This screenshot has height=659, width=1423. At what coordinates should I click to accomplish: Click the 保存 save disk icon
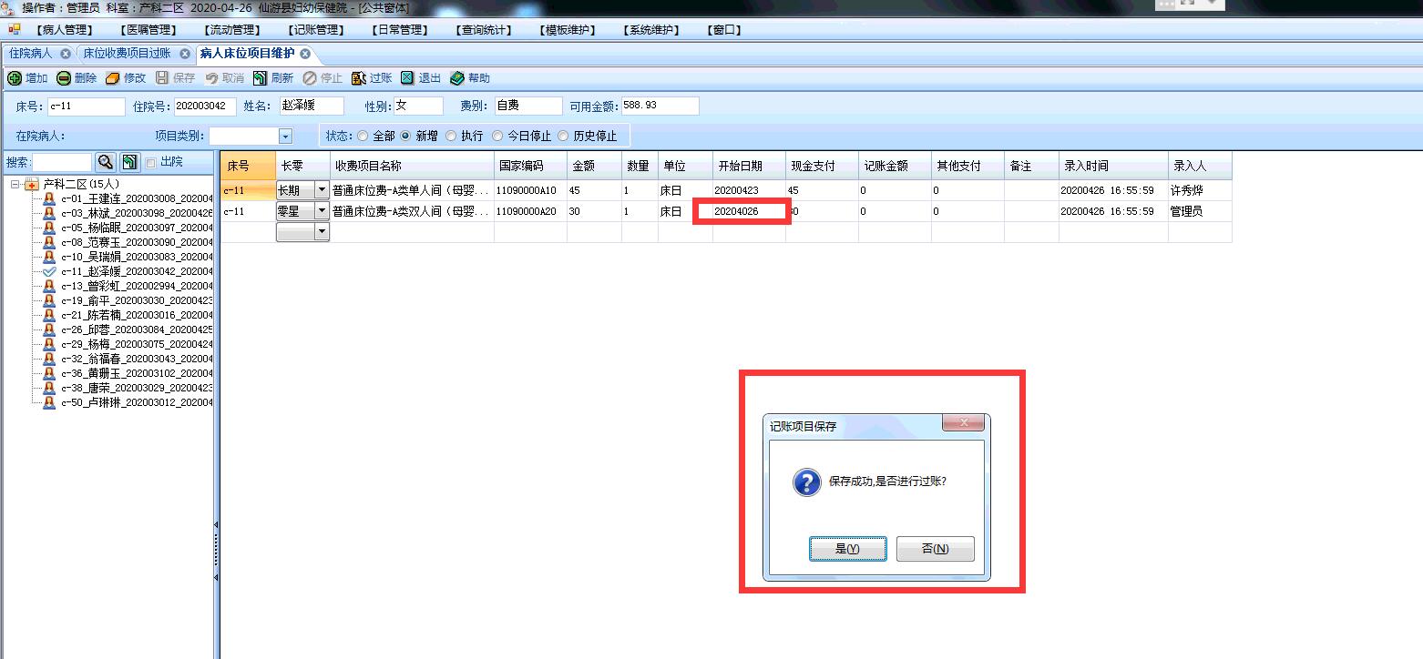[162, 78]
